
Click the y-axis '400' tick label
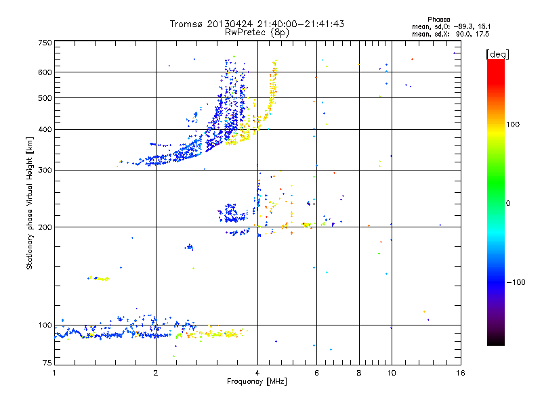tap(45, 129)
